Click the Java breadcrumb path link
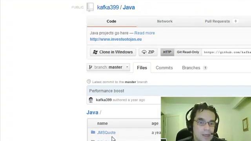 [x=93, y=112]
